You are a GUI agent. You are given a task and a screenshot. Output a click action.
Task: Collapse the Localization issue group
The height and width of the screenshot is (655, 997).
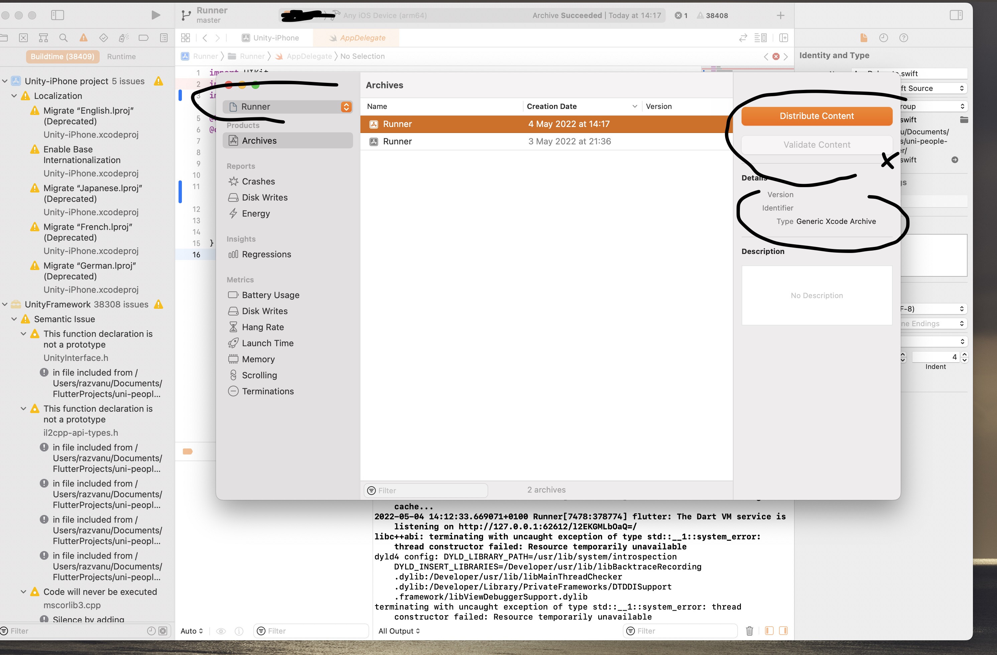point(14,96)
